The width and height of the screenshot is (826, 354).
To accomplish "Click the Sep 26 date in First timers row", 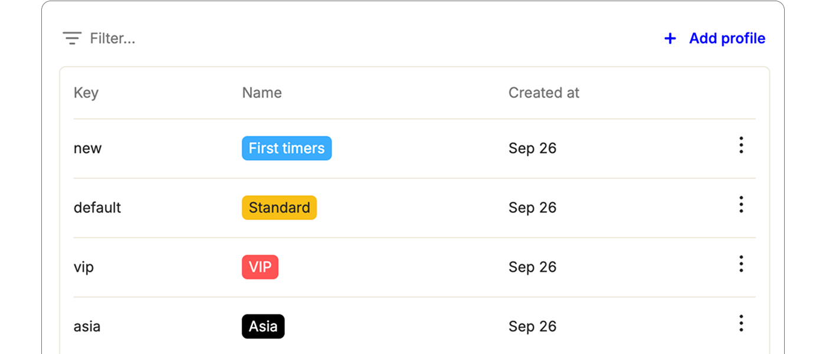I will point(532,148).
